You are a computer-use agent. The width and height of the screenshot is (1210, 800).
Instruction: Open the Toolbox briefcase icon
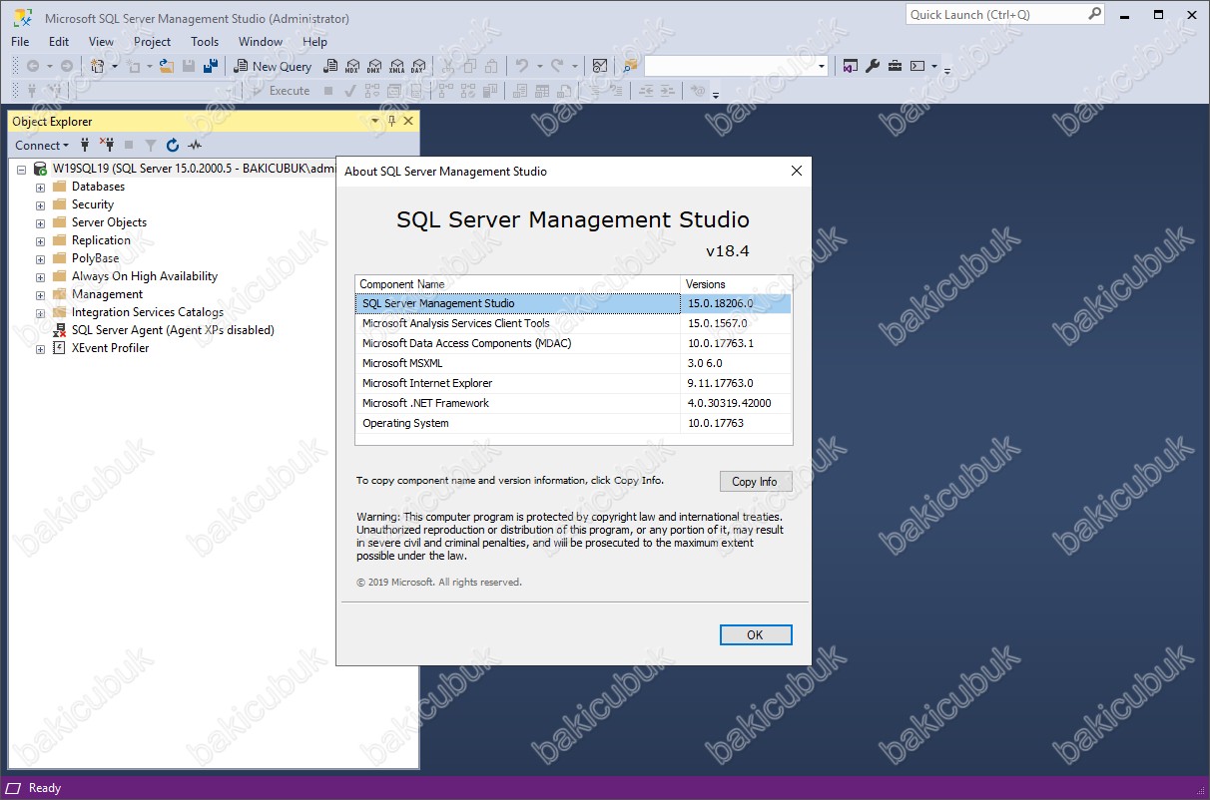(895, 66)
